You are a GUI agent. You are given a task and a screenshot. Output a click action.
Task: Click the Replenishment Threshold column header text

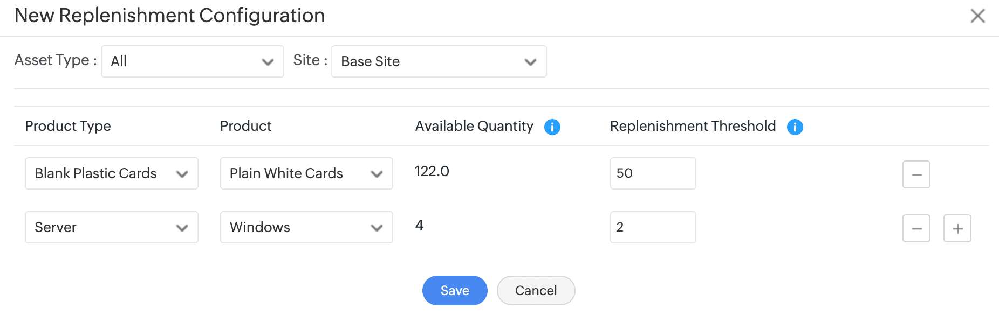tap(693, 126)
